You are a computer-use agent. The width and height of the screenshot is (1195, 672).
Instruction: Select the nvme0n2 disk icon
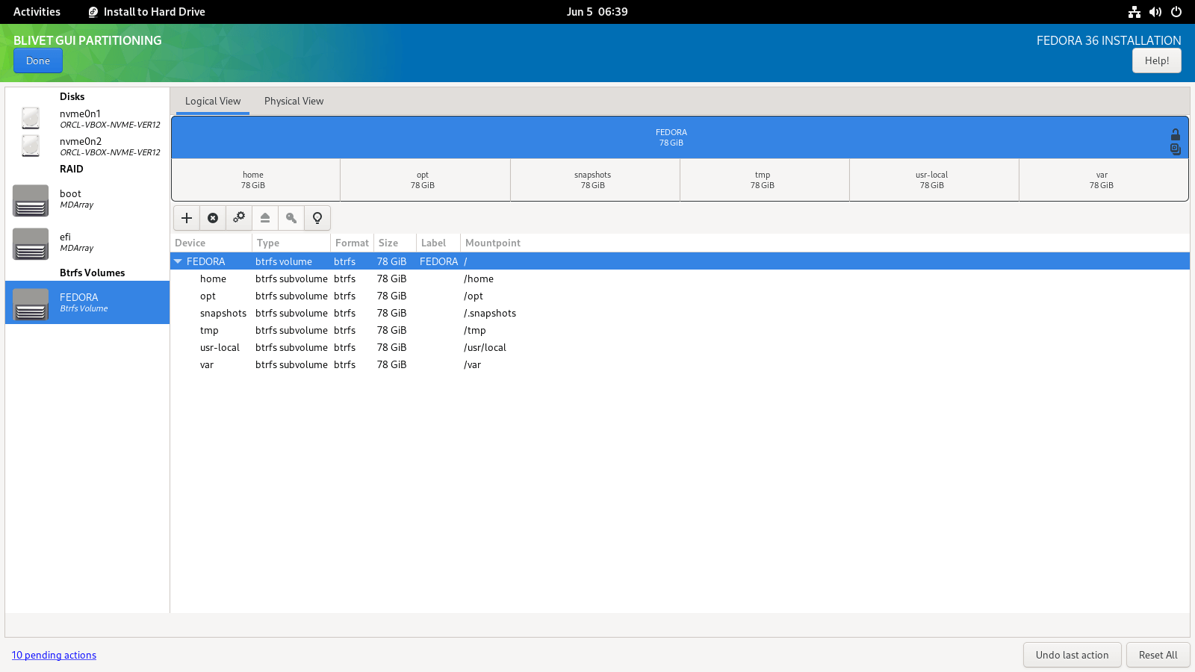tap(31, 146)
